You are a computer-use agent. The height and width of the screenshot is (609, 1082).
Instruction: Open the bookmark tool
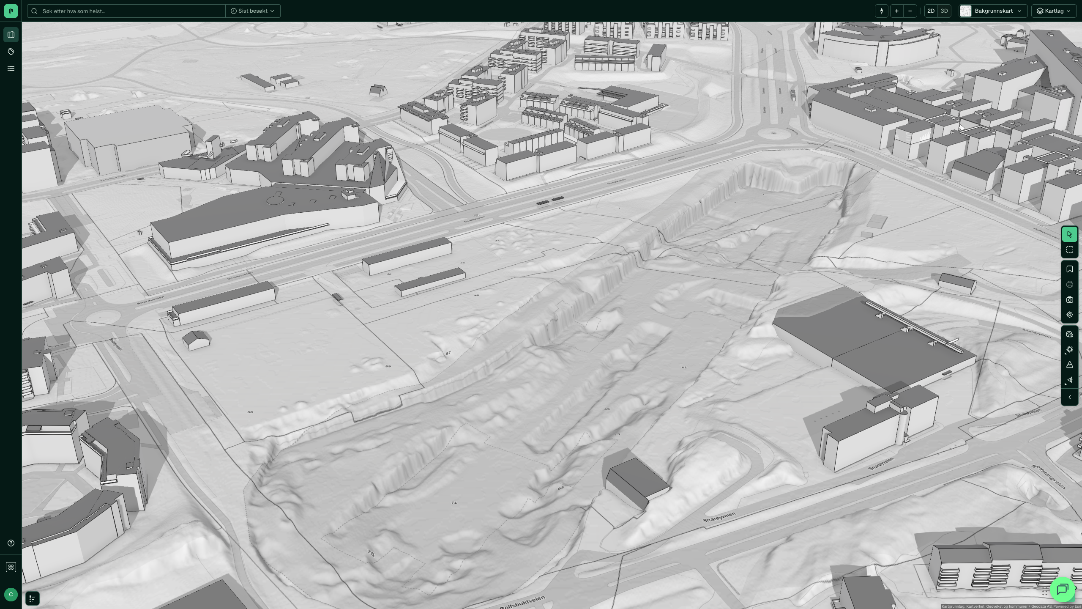[x=1070, y=269]
